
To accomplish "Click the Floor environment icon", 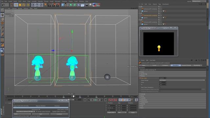I will (x=82, y=5).
